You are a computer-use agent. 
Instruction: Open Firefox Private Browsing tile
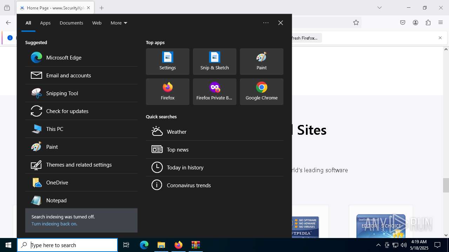[215, 92]
